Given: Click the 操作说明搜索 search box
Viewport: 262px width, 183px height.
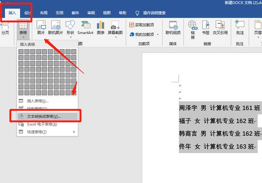Looking at the screenshot, I should (154, 13).
